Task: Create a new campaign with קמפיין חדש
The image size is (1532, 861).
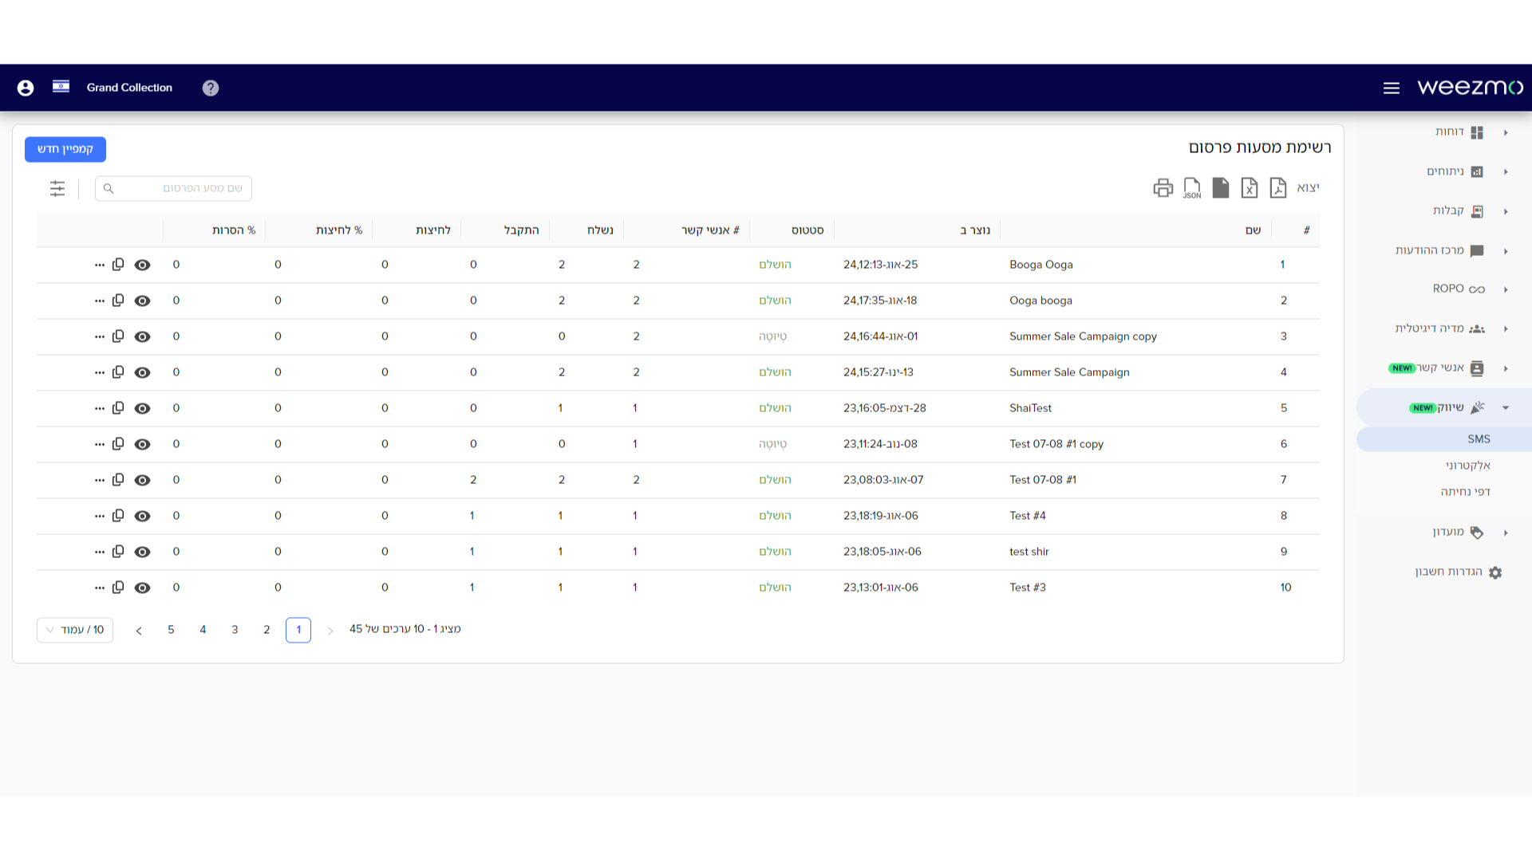Action: coord(65,149)
